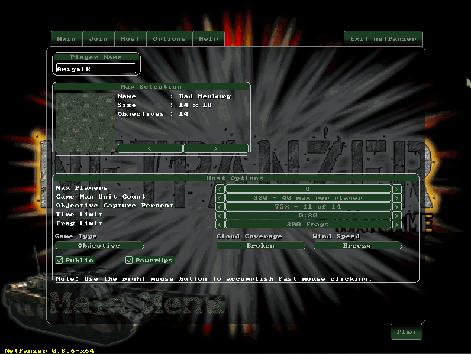Click the NetPanzer 0.8.6-x64 version text
471x354 pixels.
coord(49,350)
